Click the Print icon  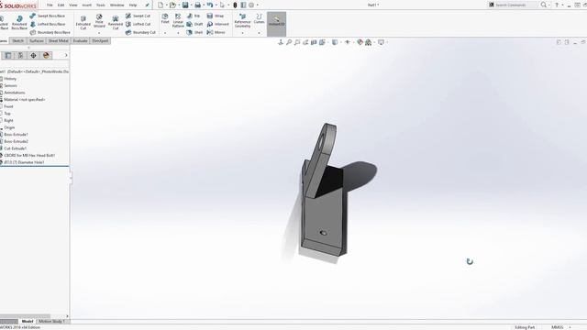(x=197, y=5)
